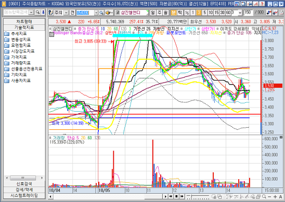The width and height of the screenshot is (285, 202).
Task: Click the red-blue line chart icon in top toolbar
Action: [276, 12]
